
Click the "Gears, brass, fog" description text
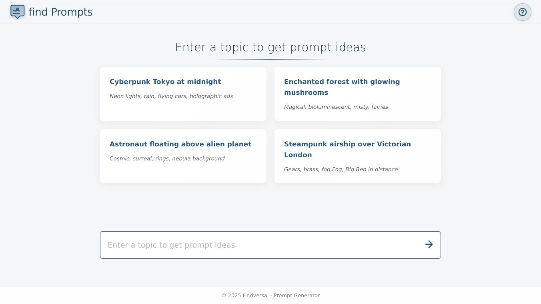coord(341,169)
